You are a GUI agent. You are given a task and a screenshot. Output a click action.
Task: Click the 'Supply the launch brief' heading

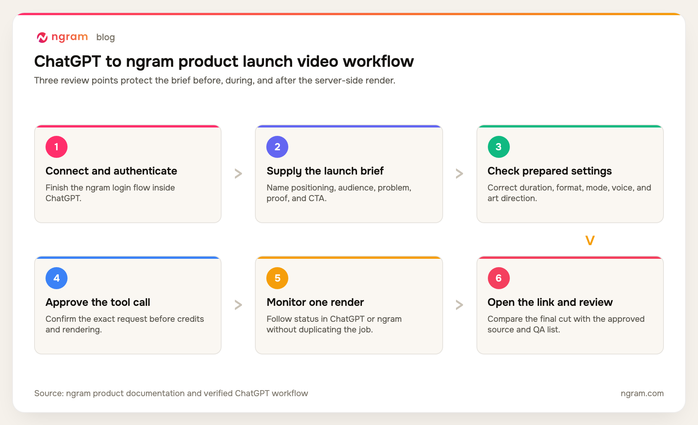pyautogui.click(x=325, y=171)
